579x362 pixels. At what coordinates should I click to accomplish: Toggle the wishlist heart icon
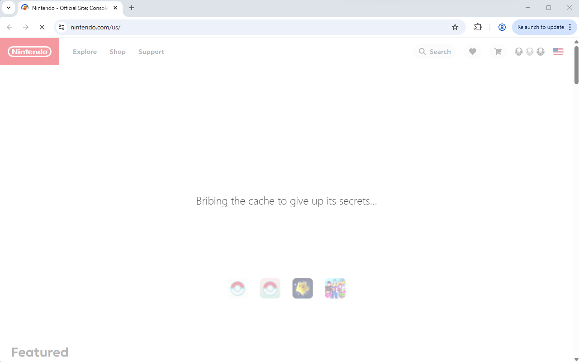[473, 51]
